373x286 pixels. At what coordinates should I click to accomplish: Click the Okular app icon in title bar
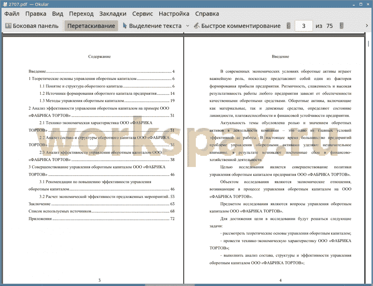(x=5, y=4)
